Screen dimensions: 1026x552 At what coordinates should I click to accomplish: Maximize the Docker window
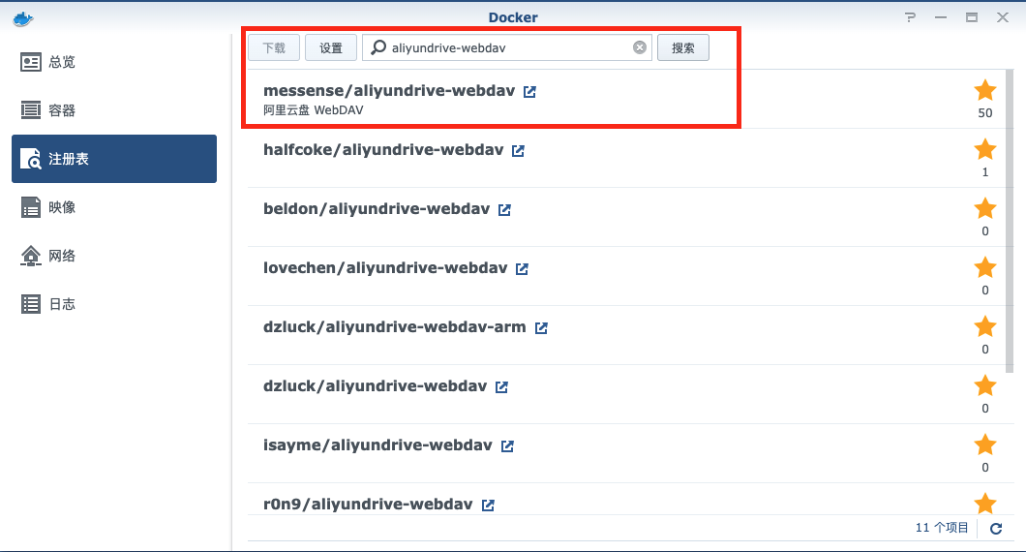(x=972, y=17)
